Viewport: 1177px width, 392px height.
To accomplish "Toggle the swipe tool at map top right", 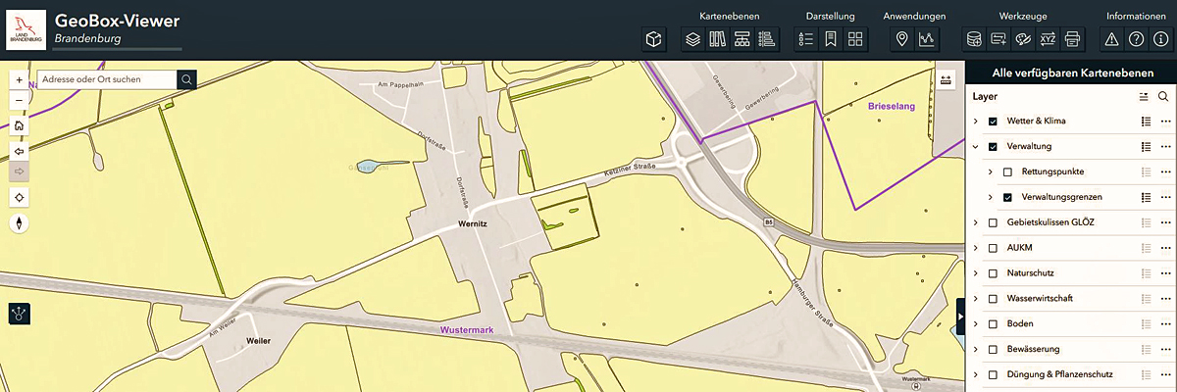I will pyautogui.click(x=947, y=80).
